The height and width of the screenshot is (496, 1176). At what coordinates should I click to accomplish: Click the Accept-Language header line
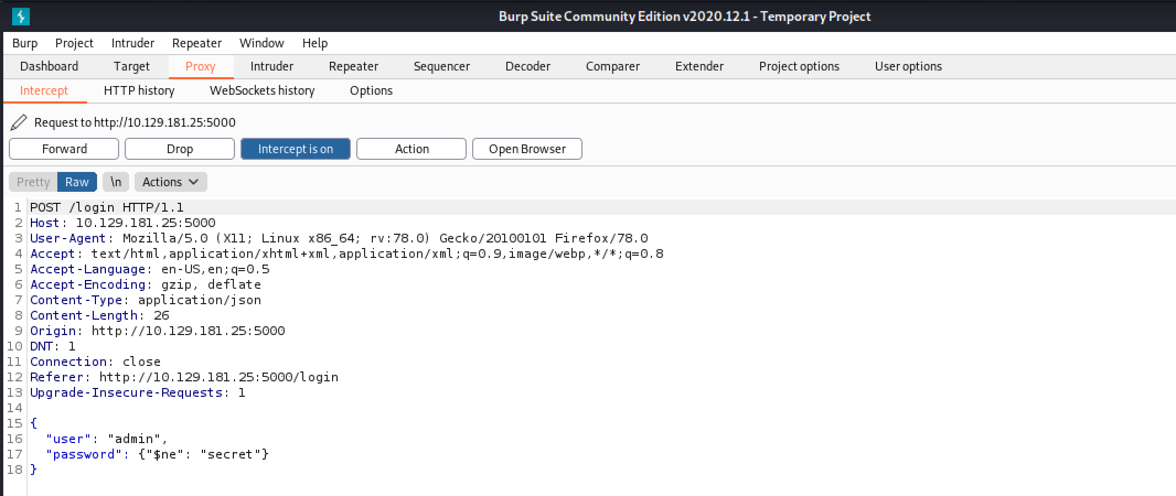[x=150, y=269]
